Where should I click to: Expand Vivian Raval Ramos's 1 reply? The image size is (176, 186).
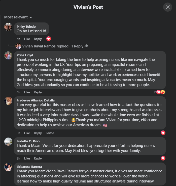coord(53,46)
